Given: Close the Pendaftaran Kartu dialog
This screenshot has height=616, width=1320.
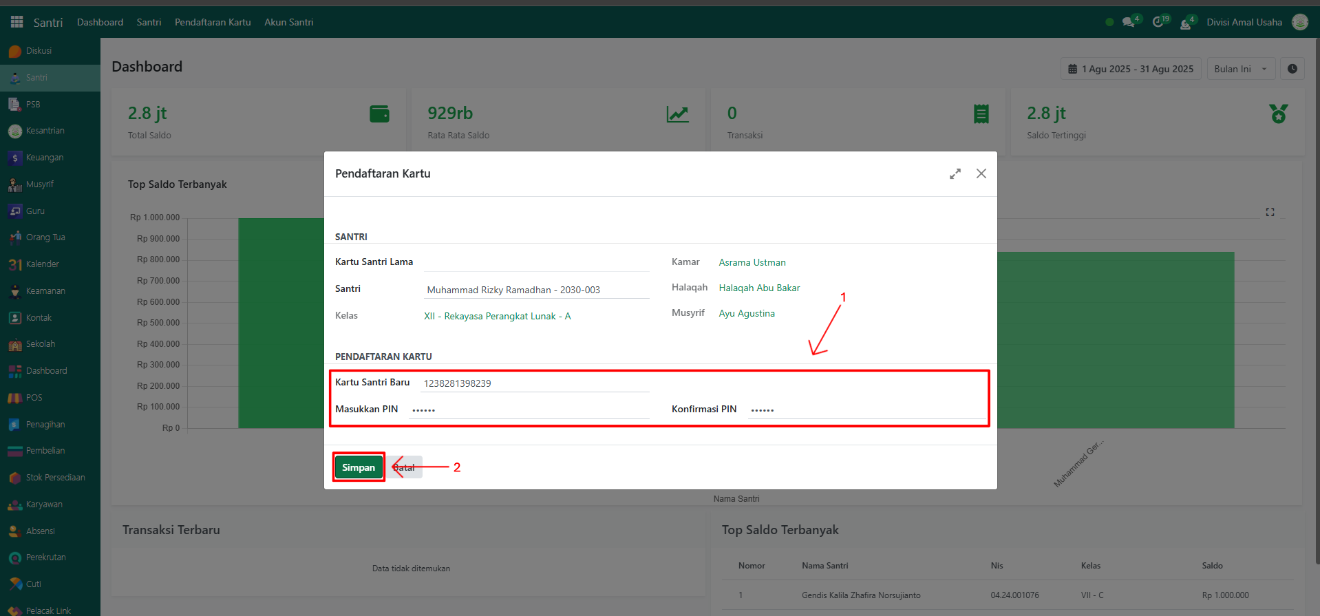Looking at the screenshot, I should (x=981, y=174).
